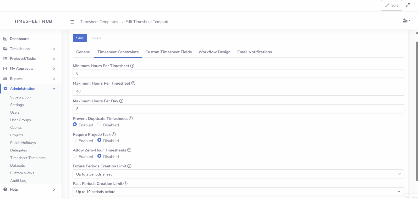Click the vertical page scrollbar
This screenshot has height=199, width=418.
pos(416,110)
